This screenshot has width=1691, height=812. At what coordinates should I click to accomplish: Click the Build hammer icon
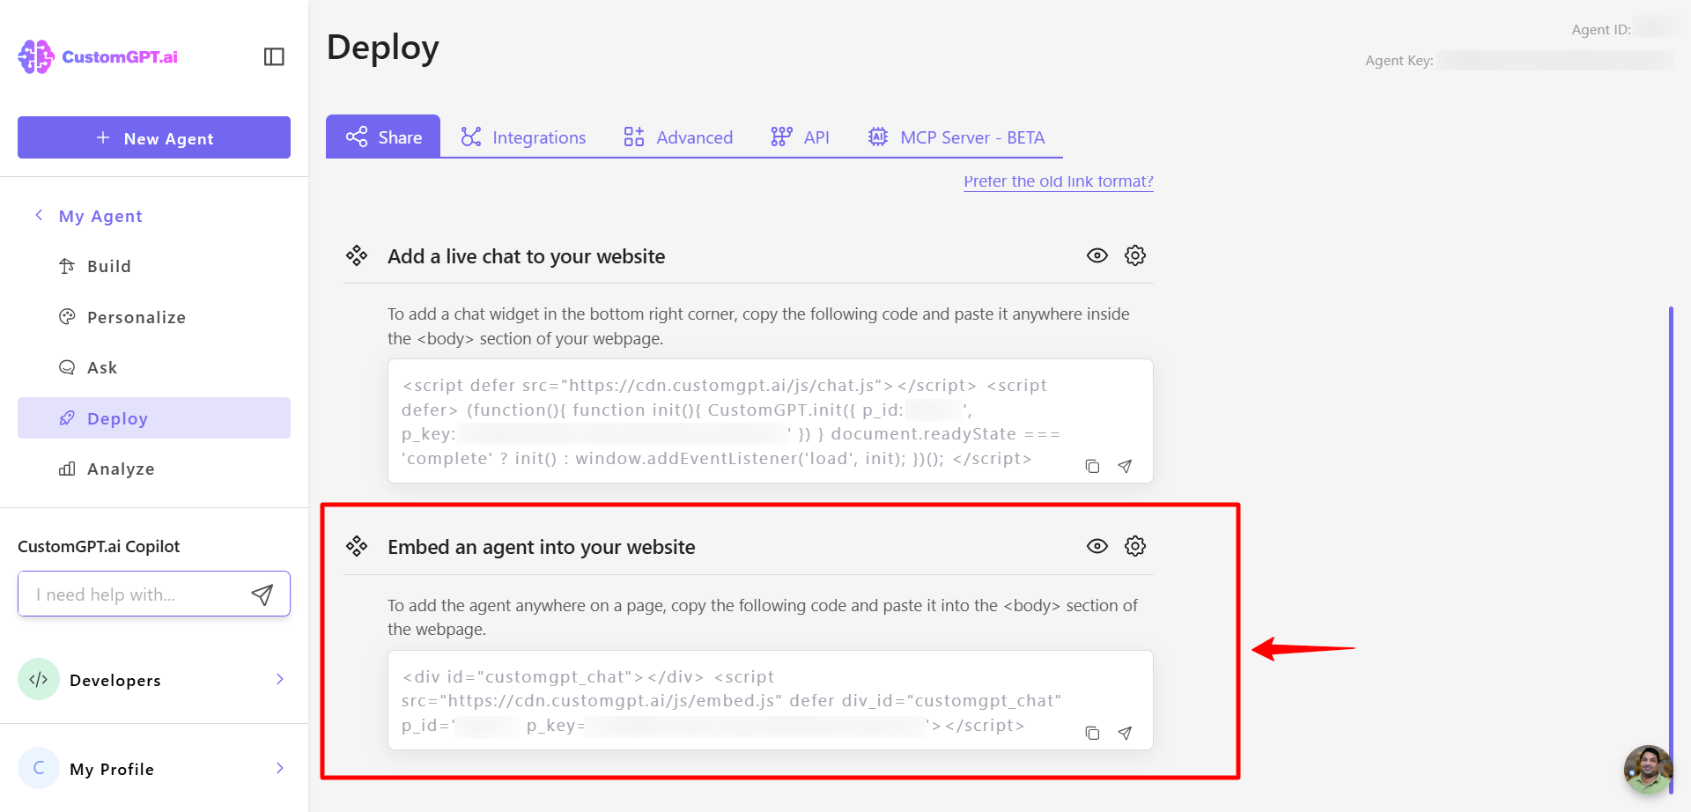click(67, 266)
